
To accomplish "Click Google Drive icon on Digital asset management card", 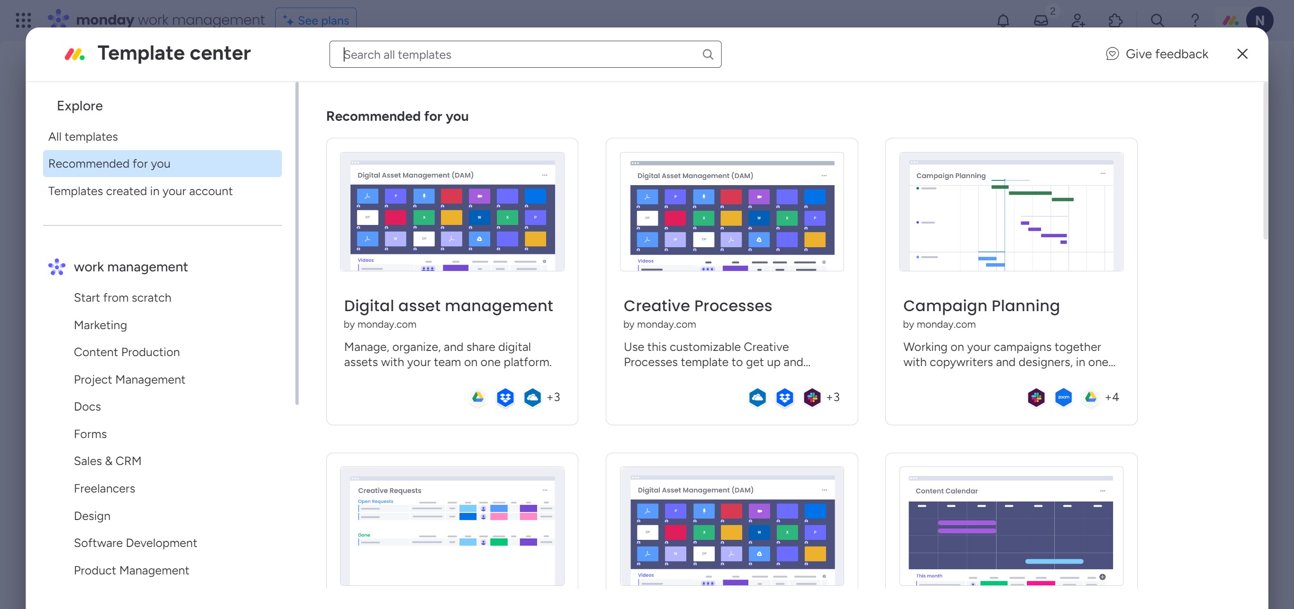I will [478, 397].
